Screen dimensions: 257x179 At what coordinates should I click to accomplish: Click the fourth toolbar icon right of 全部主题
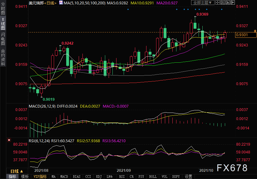(232, 3)
